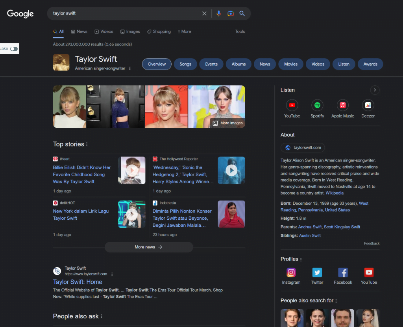Open Apple Music in the Listen section
Image resolution: width=403 pixels, height=327 pixels.
tap(342, 105)
